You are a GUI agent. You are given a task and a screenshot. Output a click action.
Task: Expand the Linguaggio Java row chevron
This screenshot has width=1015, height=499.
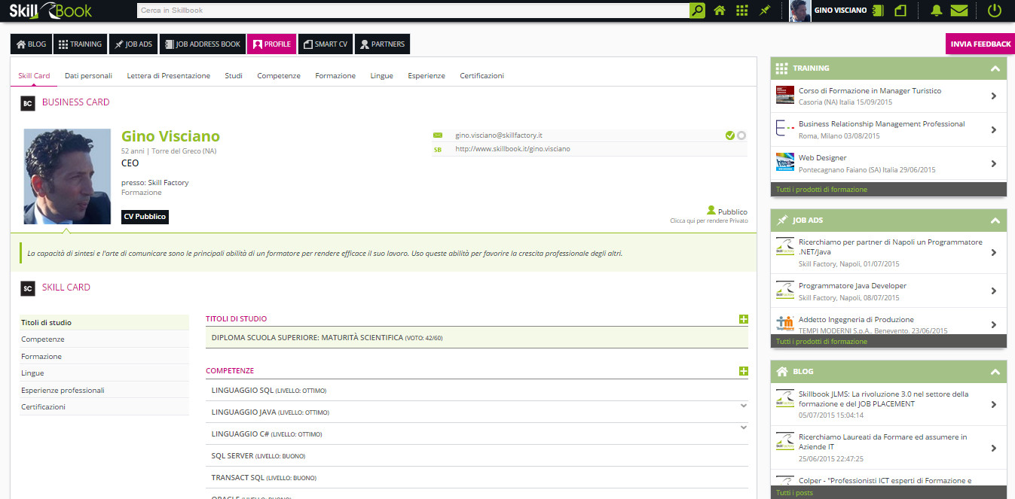pos(744,427)
